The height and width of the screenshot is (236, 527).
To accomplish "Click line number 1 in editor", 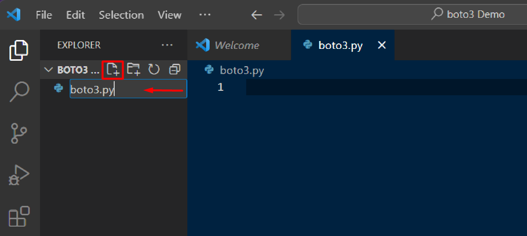I will pos(220,87).
